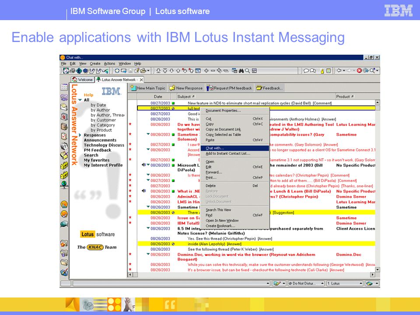Click the Feedback... action button
Image resolution: width=420 pixels, height=315 pixels.
point(269,88)
